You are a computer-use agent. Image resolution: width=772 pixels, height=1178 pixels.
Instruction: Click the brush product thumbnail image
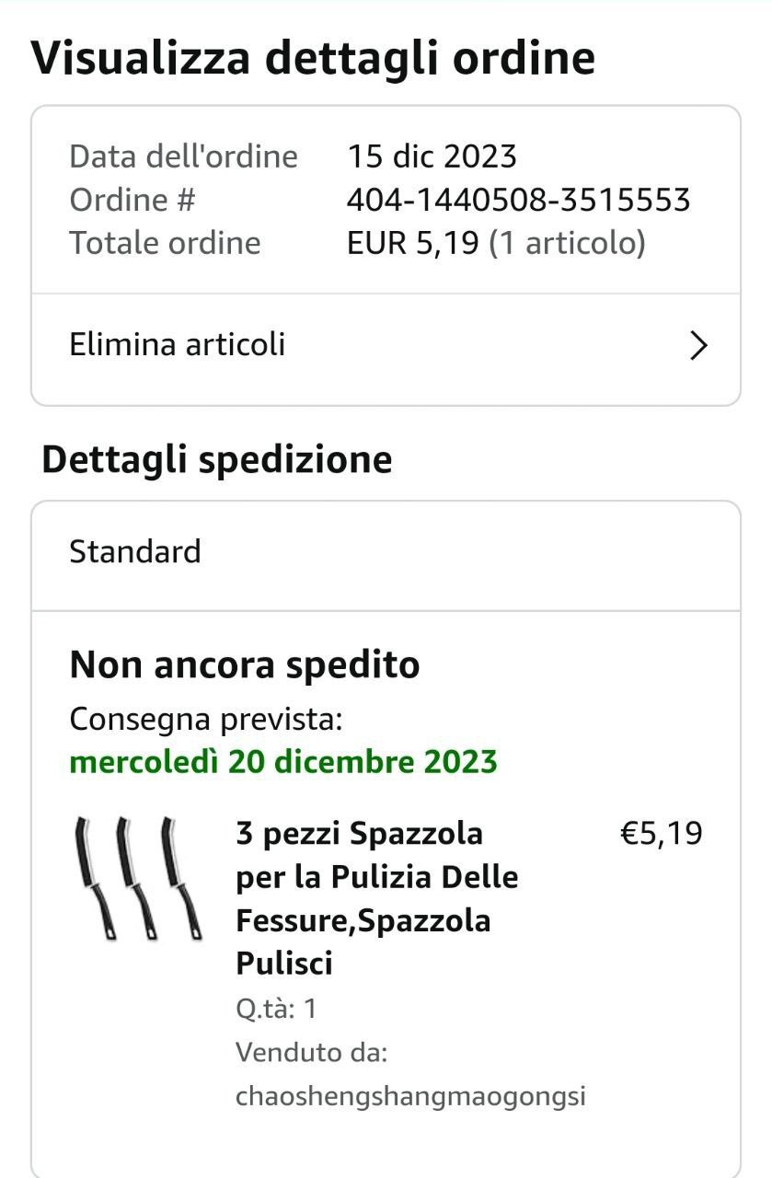click(x=137, y=878)
